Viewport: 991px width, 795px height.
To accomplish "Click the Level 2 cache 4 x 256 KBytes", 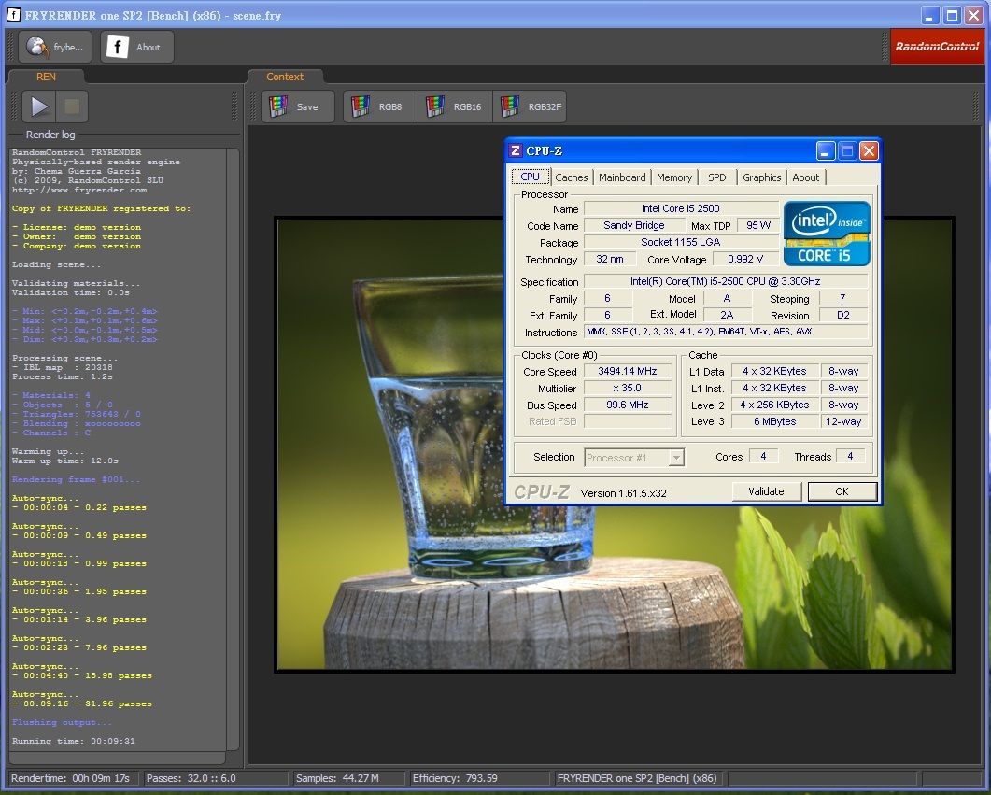I will [x=775, y=405].
